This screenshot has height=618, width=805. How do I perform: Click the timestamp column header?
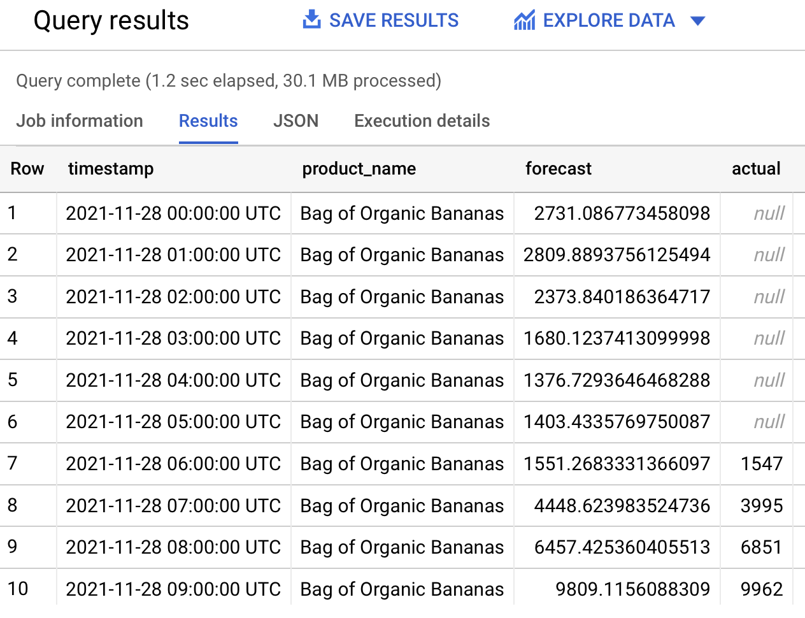point(111,169)
